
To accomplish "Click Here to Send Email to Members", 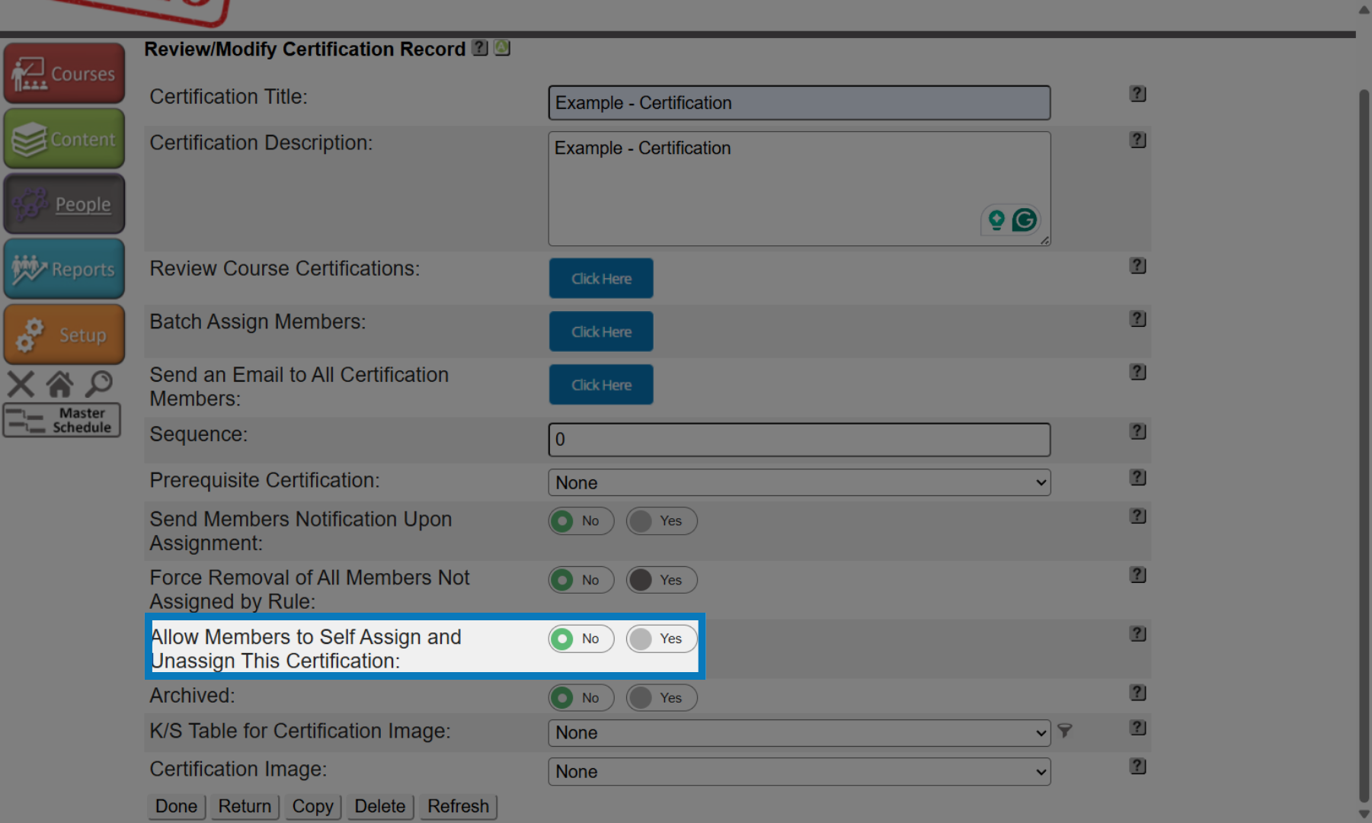I will click(x=601, y=385).
